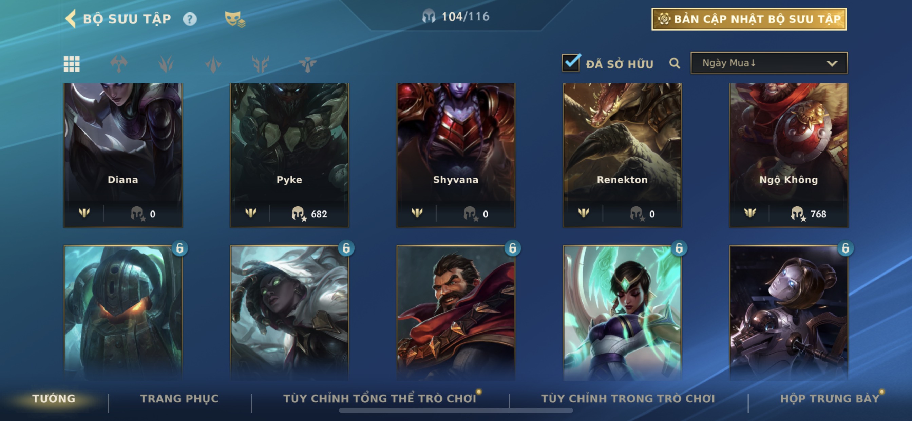Open the Pyke champion card
The image size is (912, 421).
click(289, 155)
